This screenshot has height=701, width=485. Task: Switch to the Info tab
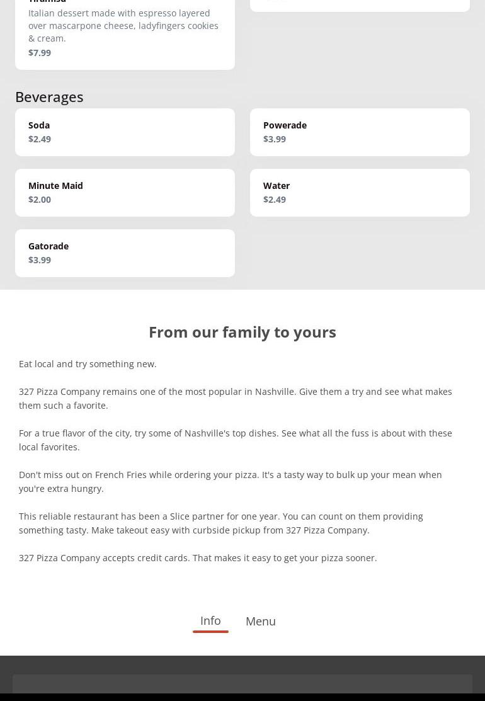coord(210,621)
